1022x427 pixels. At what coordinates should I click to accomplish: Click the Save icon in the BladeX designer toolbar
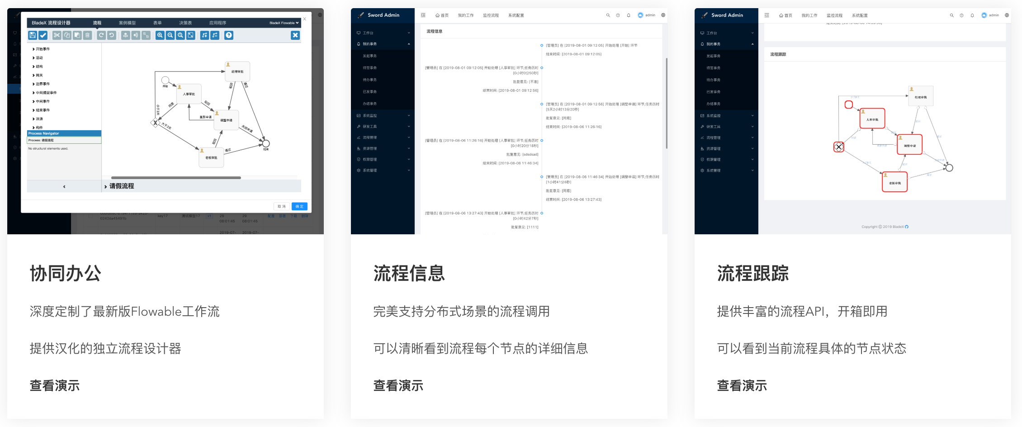(x=33, y=35)
